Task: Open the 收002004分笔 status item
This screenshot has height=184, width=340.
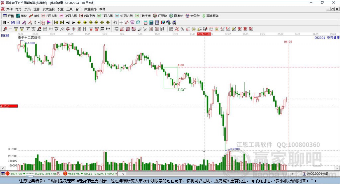Action: 315,174
